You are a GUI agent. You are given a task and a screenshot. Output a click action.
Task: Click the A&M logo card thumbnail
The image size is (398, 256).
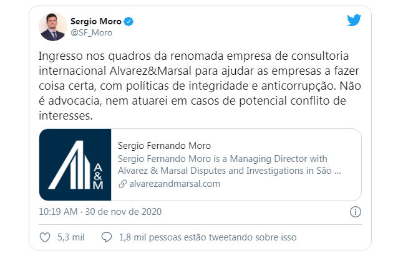(75, 164)
